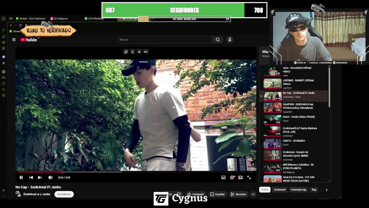Screen dimensions: 369x208
Task: Show more filter chips with arrow
Action: (x=326, y=190)
